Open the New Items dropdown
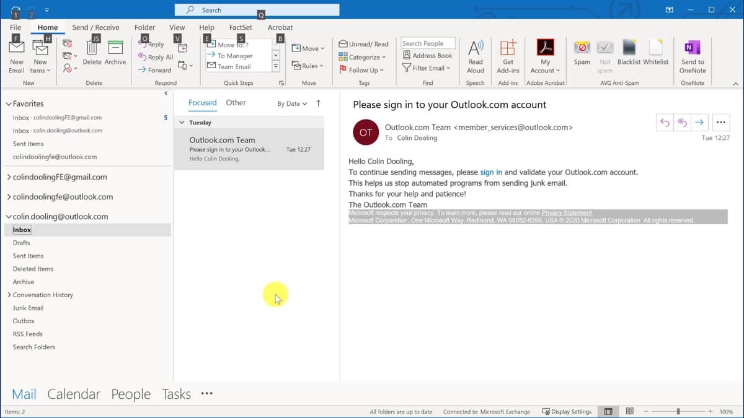Screen dimensions: 744x418 tap(40, 66)
